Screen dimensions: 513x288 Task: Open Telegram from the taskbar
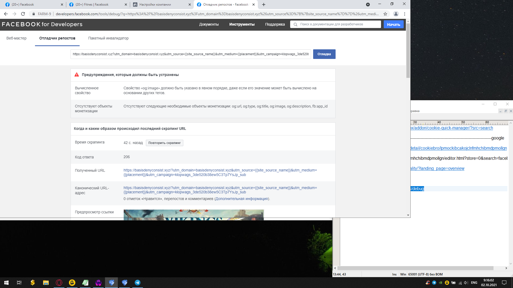(x=138, y=282)
